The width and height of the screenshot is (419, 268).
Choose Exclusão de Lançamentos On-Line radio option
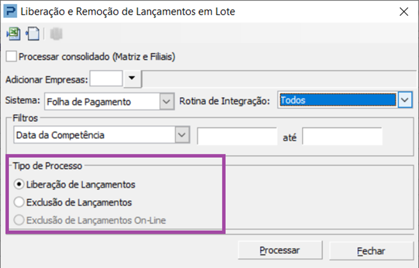click(x=19, y=221)
